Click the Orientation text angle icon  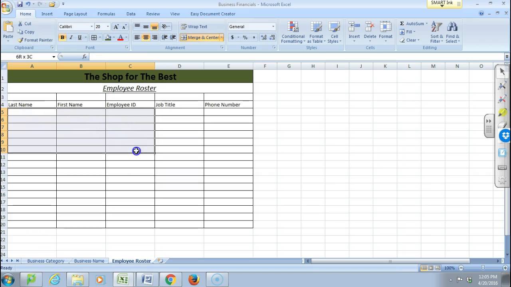(x=165, y=27)
